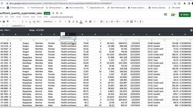Check the cloud document status icon
This screenshot has width=193, height=108.
(61, 13)
